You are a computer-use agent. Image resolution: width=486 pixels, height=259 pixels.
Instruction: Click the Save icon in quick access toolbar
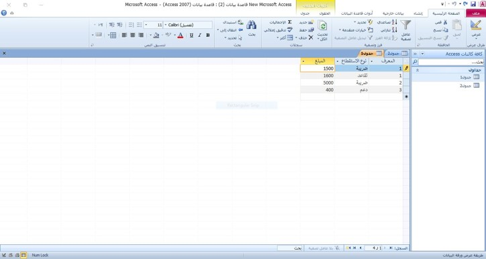473,4
